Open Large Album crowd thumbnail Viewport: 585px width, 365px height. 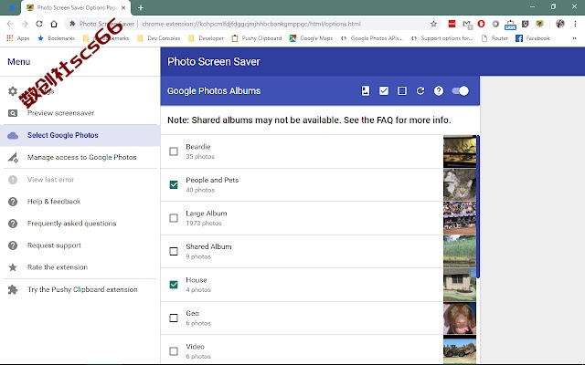(x=460, y=218)
